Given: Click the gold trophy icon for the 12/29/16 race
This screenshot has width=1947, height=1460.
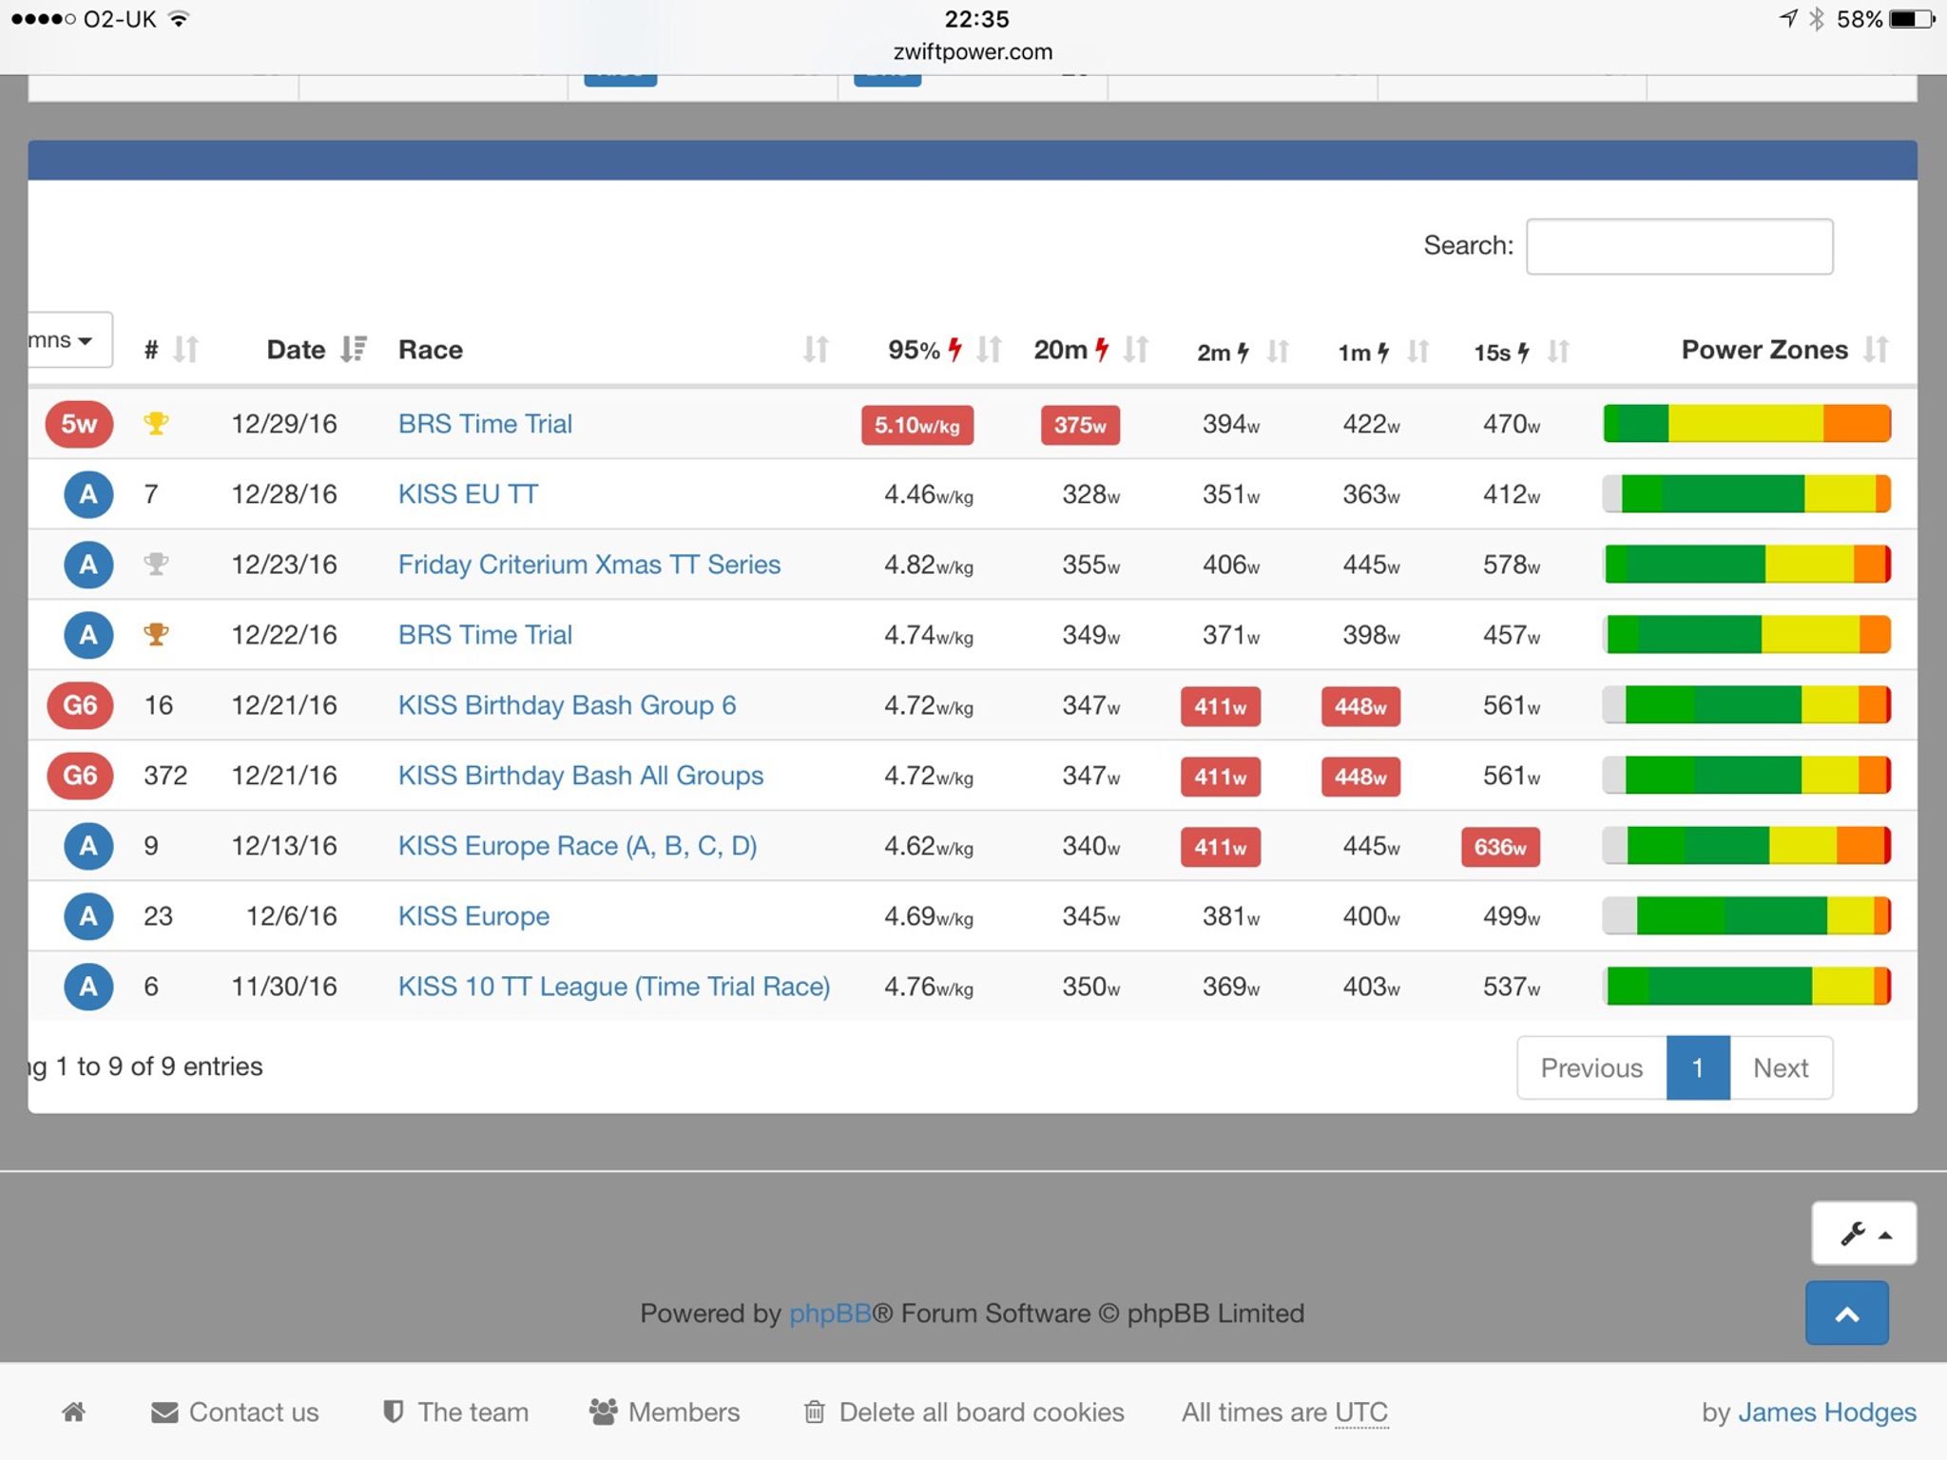Looking at the screenshot, I should (x=156, y=423).
